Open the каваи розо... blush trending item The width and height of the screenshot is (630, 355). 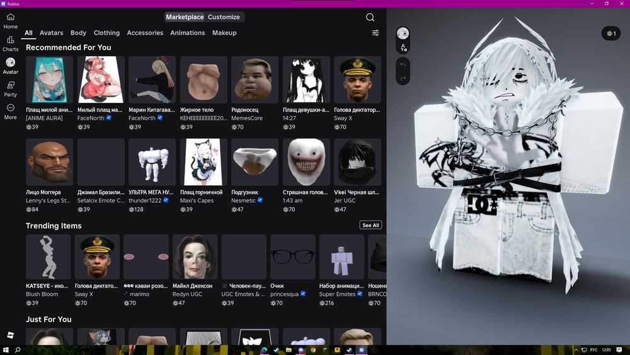tap(146, 257)
